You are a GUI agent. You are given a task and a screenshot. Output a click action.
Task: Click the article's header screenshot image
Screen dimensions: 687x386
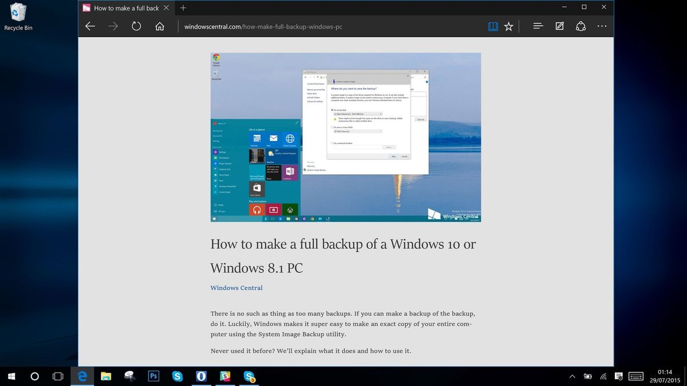(345, 137)
